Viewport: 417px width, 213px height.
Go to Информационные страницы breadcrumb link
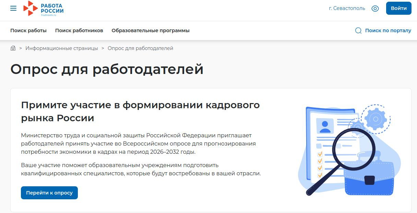tap(61, 48)
